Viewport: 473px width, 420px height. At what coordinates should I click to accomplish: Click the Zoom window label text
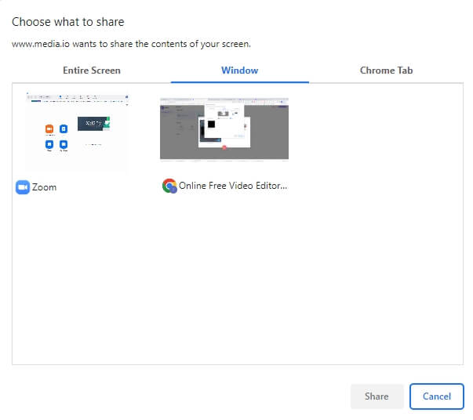pos(44,187)
